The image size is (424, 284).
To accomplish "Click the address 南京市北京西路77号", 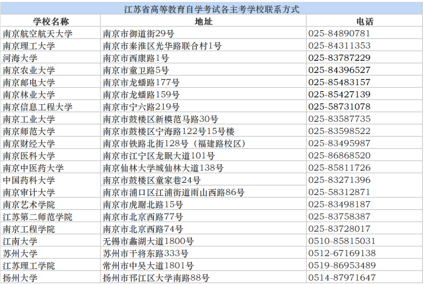I will pos(143,217).
